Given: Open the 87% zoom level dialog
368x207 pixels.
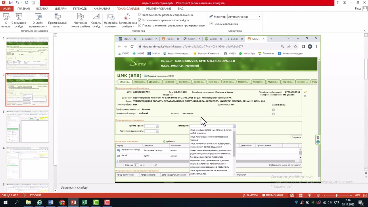Looking at the screenshot, I should 358,195.
